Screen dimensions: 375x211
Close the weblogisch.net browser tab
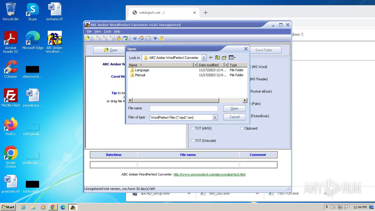195,13
